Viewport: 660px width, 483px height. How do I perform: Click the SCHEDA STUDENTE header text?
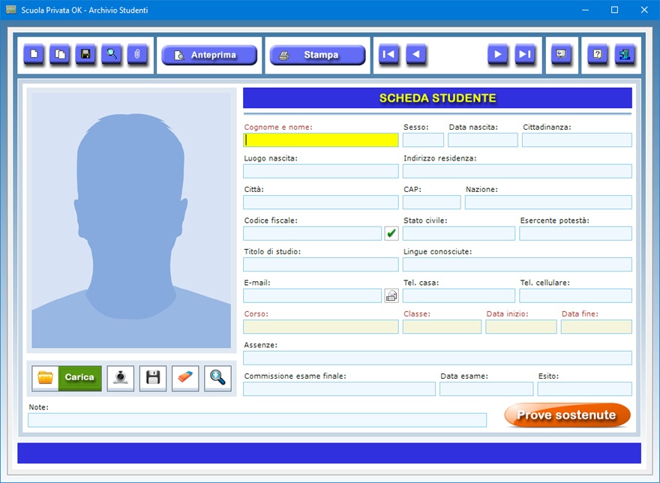coord(438,98)
